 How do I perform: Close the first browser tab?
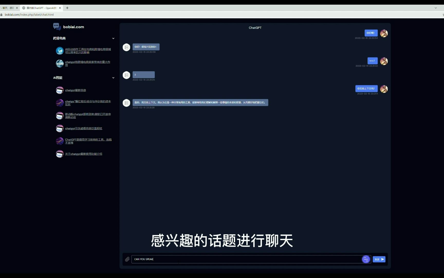coord(17,8)
